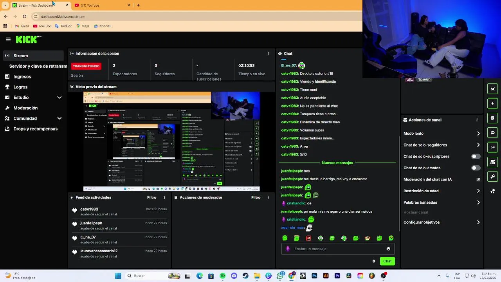Open the Maps bookmark
This screenshot has width=501, height=282.
(x=83, y=26)
